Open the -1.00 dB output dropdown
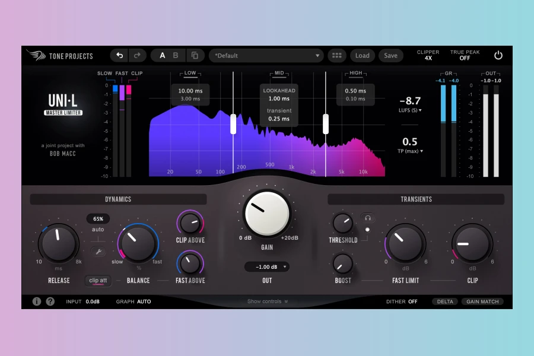Image resolution: width=534 pixels, height=356 pixels. tap(267, 267)
